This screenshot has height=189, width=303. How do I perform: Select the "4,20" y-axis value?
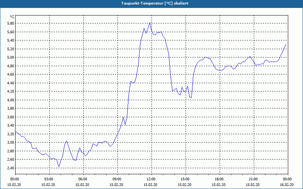[x=11, y=91]
